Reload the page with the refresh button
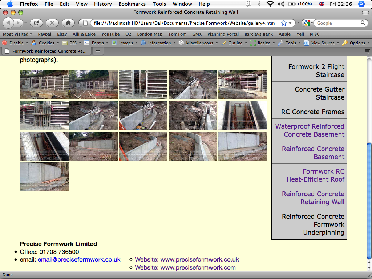Viewport: 372px width, 279px height. [x=36, y=23]
